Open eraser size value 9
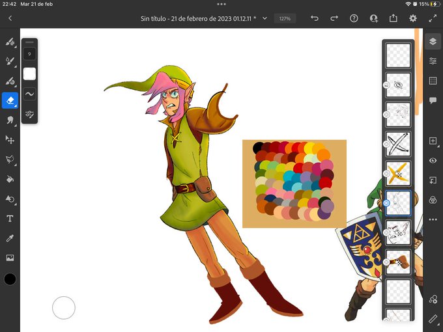The height and width of the screenshot is (332, 443). [29, 54]
